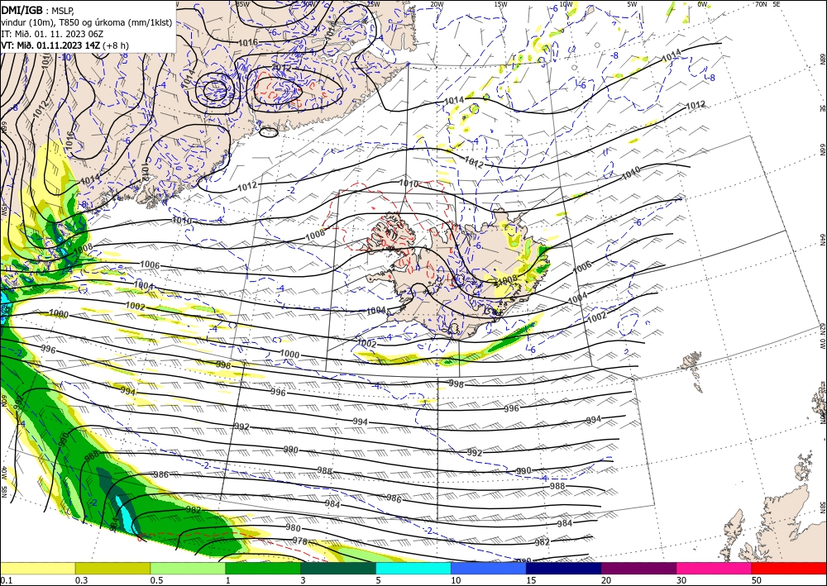Pick the cyan 5 mm legend swatch
This screenshot has height=586, width=827.
pos(413,569)
